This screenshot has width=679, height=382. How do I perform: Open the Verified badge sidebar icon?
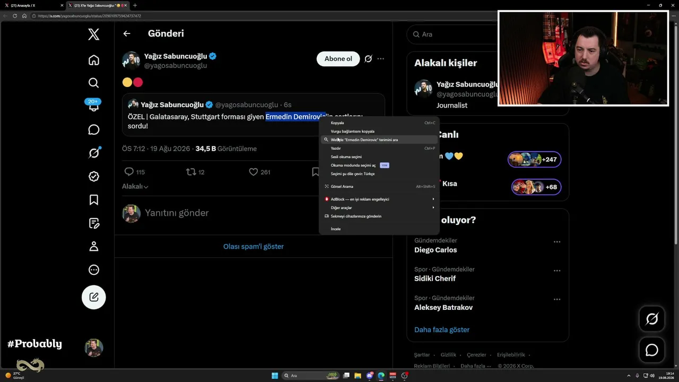pos(93,176)
